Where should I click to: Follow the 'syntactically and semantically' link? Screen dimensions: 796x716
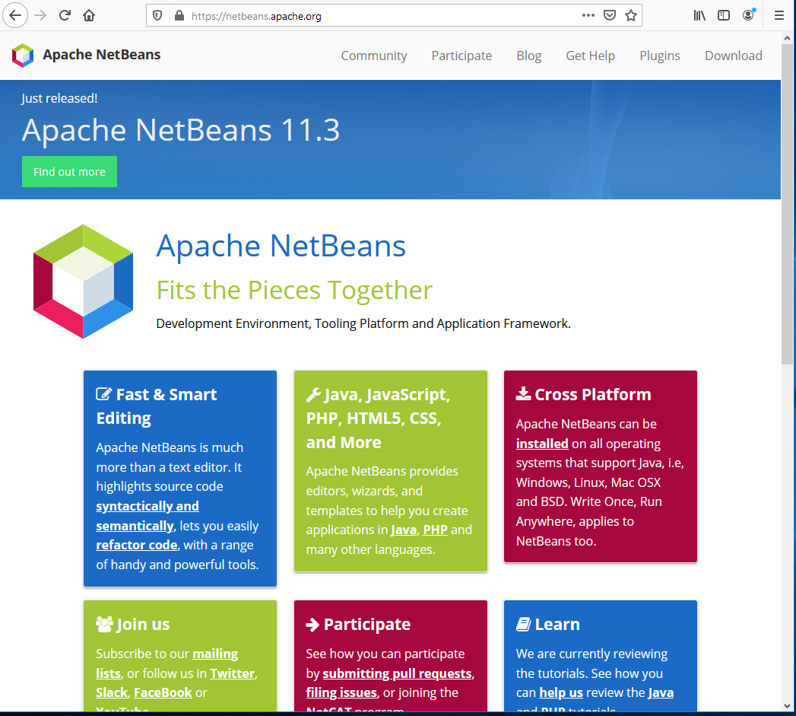pos(147,516)
